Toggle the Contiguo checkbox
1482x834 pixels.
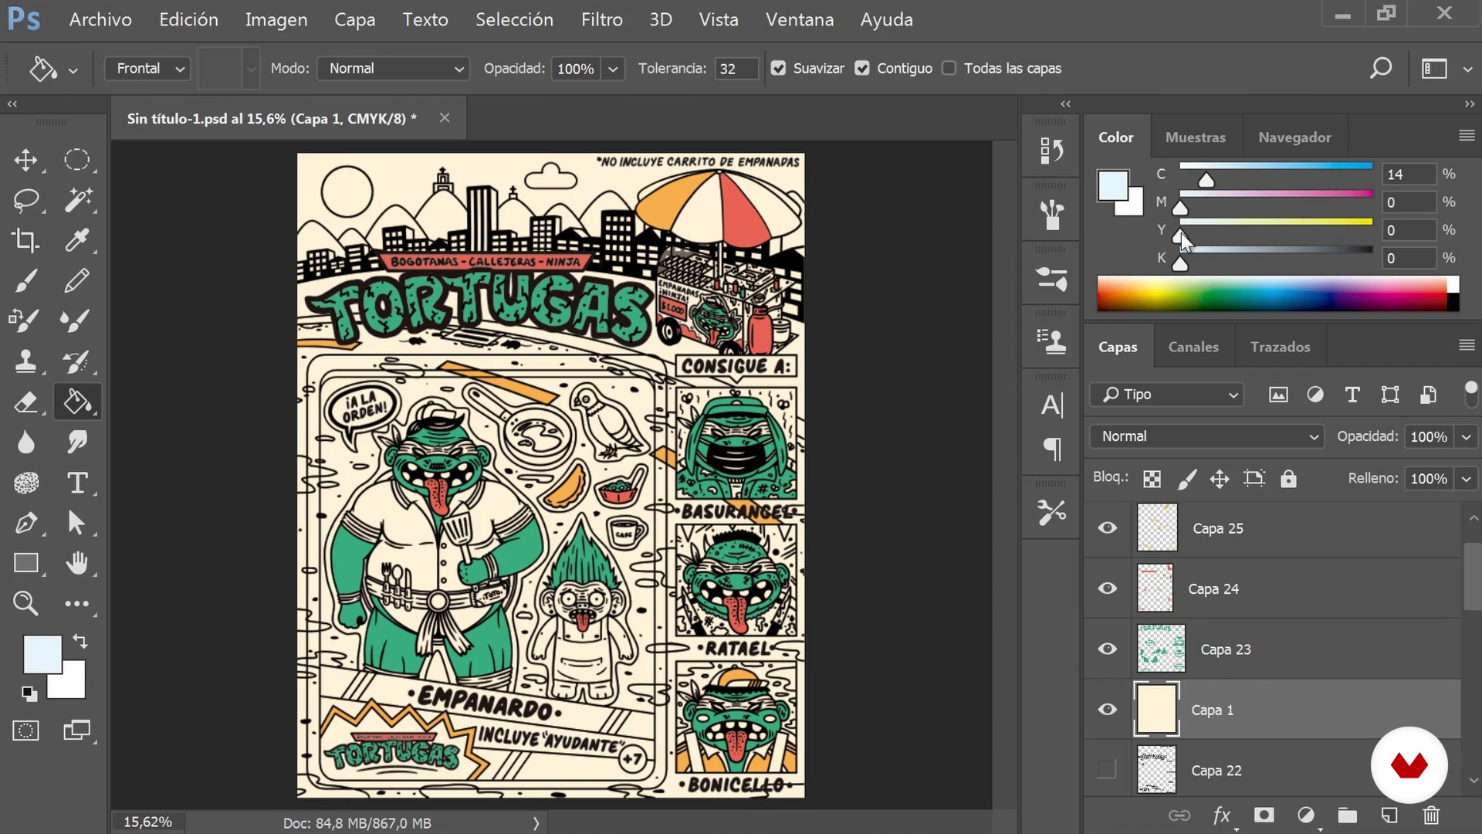coord(862,68)
